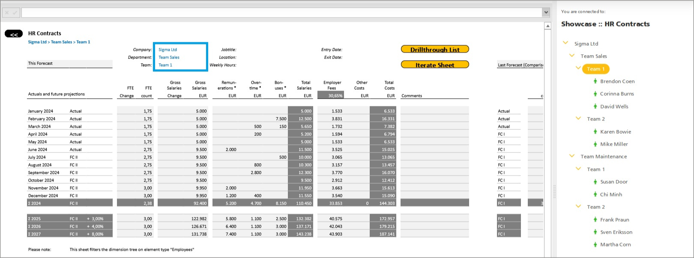The image size is (694, 258).
Task: Select employee Karen Bowie
Action: (616, 132)
